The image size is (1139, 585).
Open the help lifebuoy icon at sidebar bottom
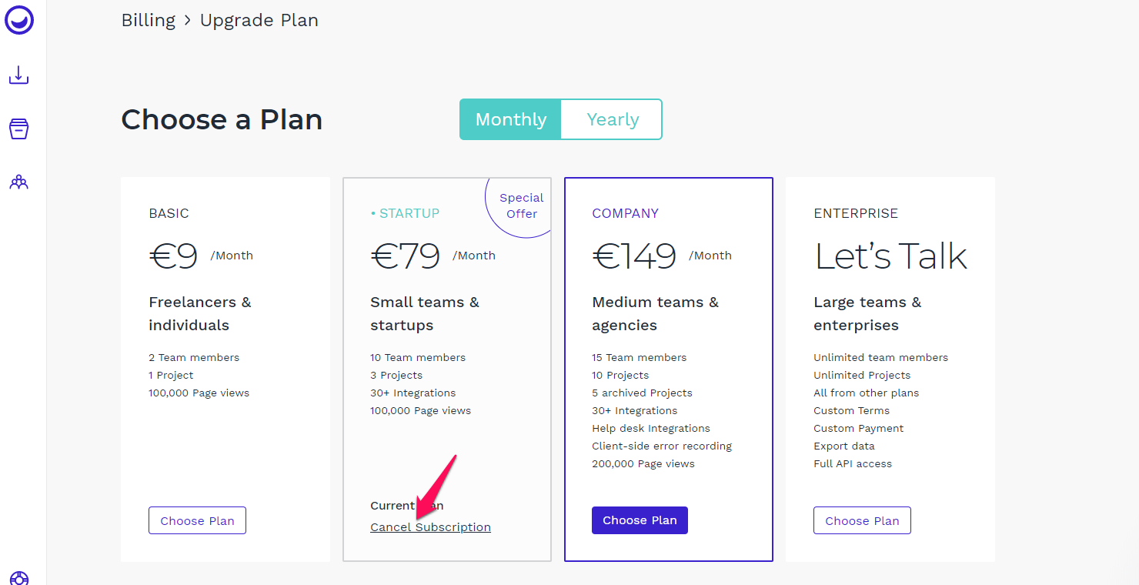[19, 578]
